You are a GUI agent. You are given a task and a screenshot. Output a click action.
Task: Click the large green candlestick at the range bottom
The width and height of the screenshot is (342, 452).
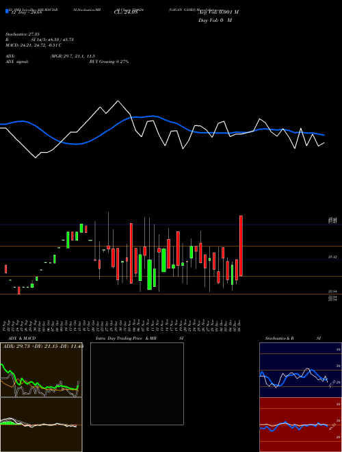(x=149, y=275)
